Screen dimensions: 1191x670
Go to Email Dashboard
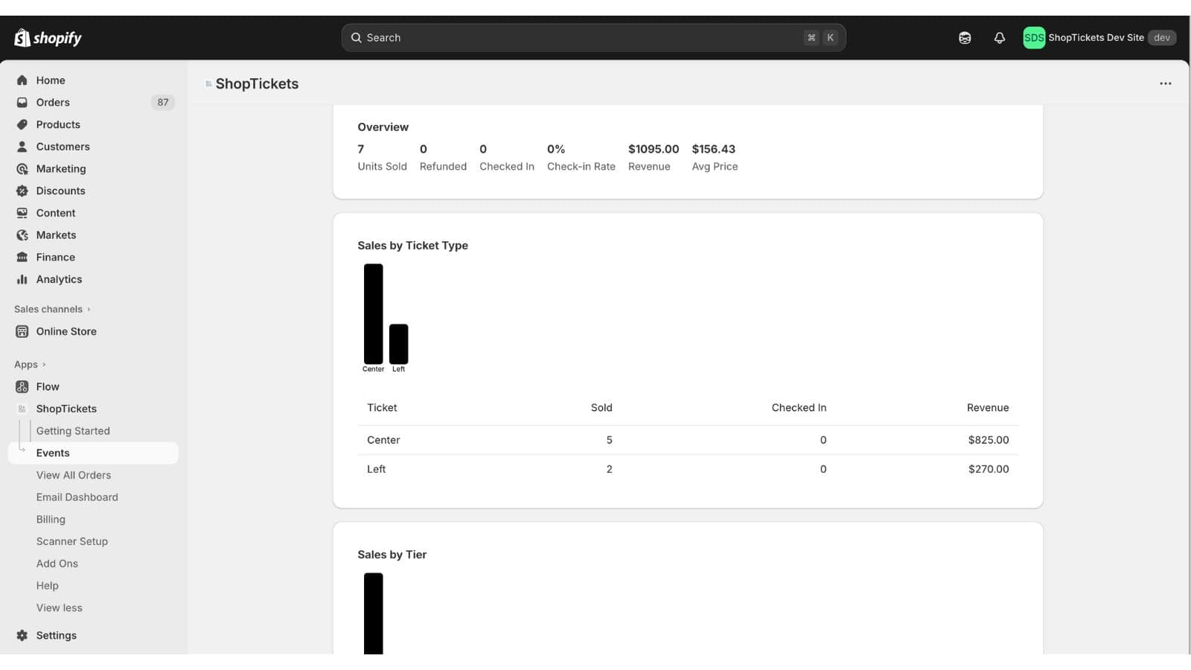(x=77, y=497)
